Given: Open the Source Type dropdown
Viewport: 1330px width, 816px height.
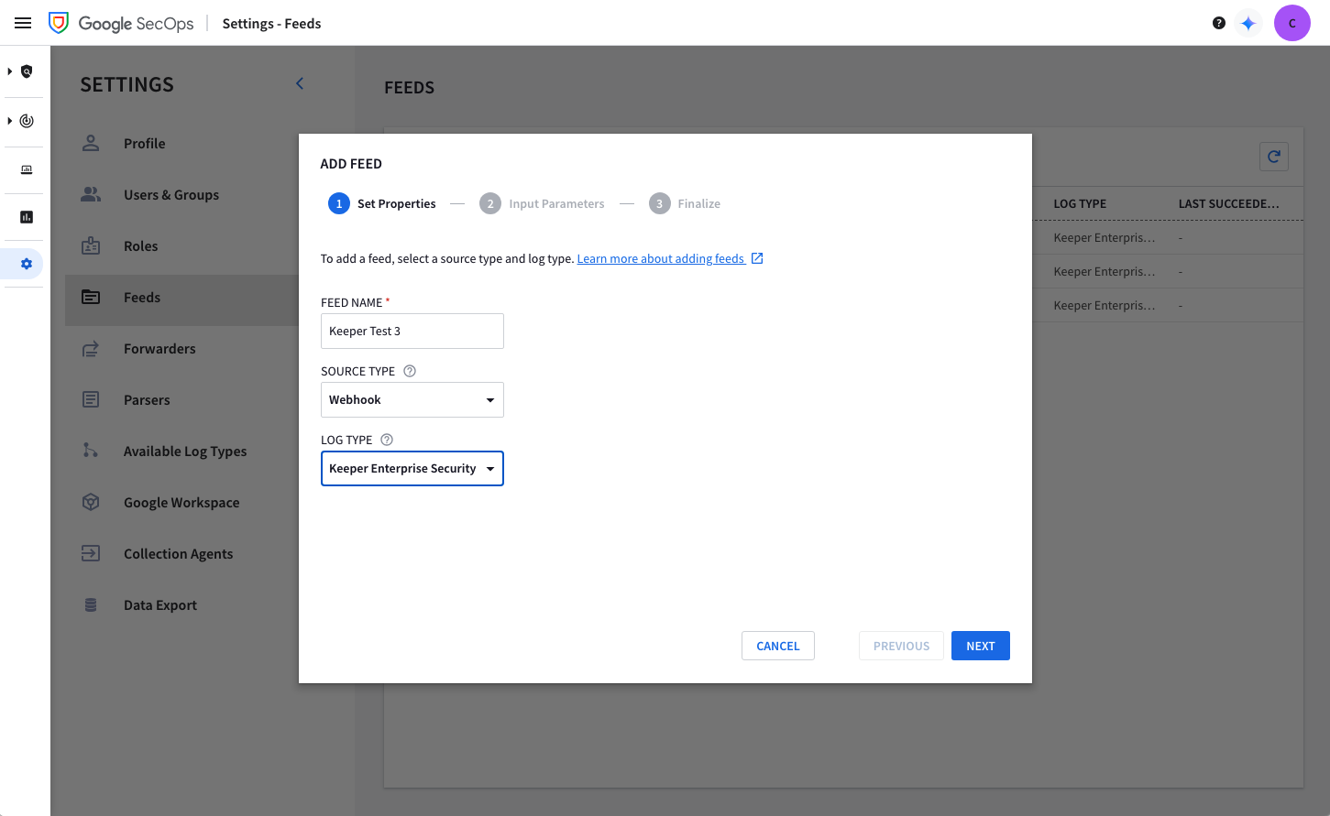Looking at the screenshot, I should click(x=412, y=400).
